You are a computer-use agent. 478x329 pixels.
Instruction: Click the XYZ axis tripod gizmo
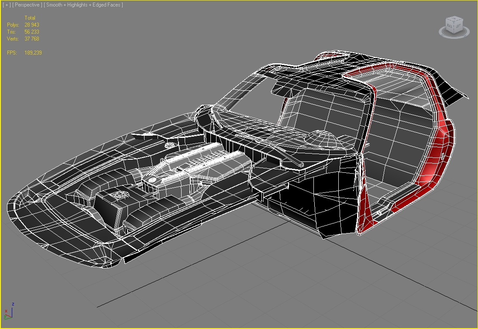click(x=9, y=312)
